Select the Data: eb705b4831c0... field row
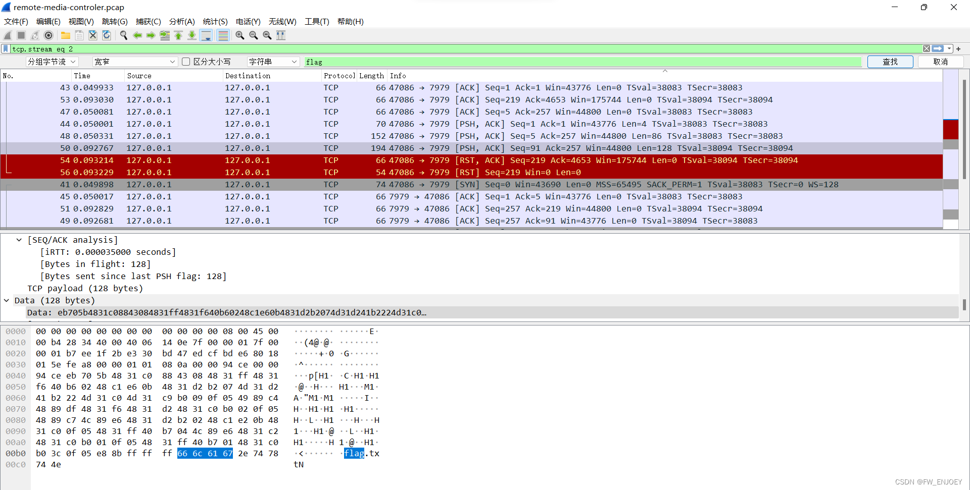Viewport: 970px width, 490px height. tap(492, 313)
